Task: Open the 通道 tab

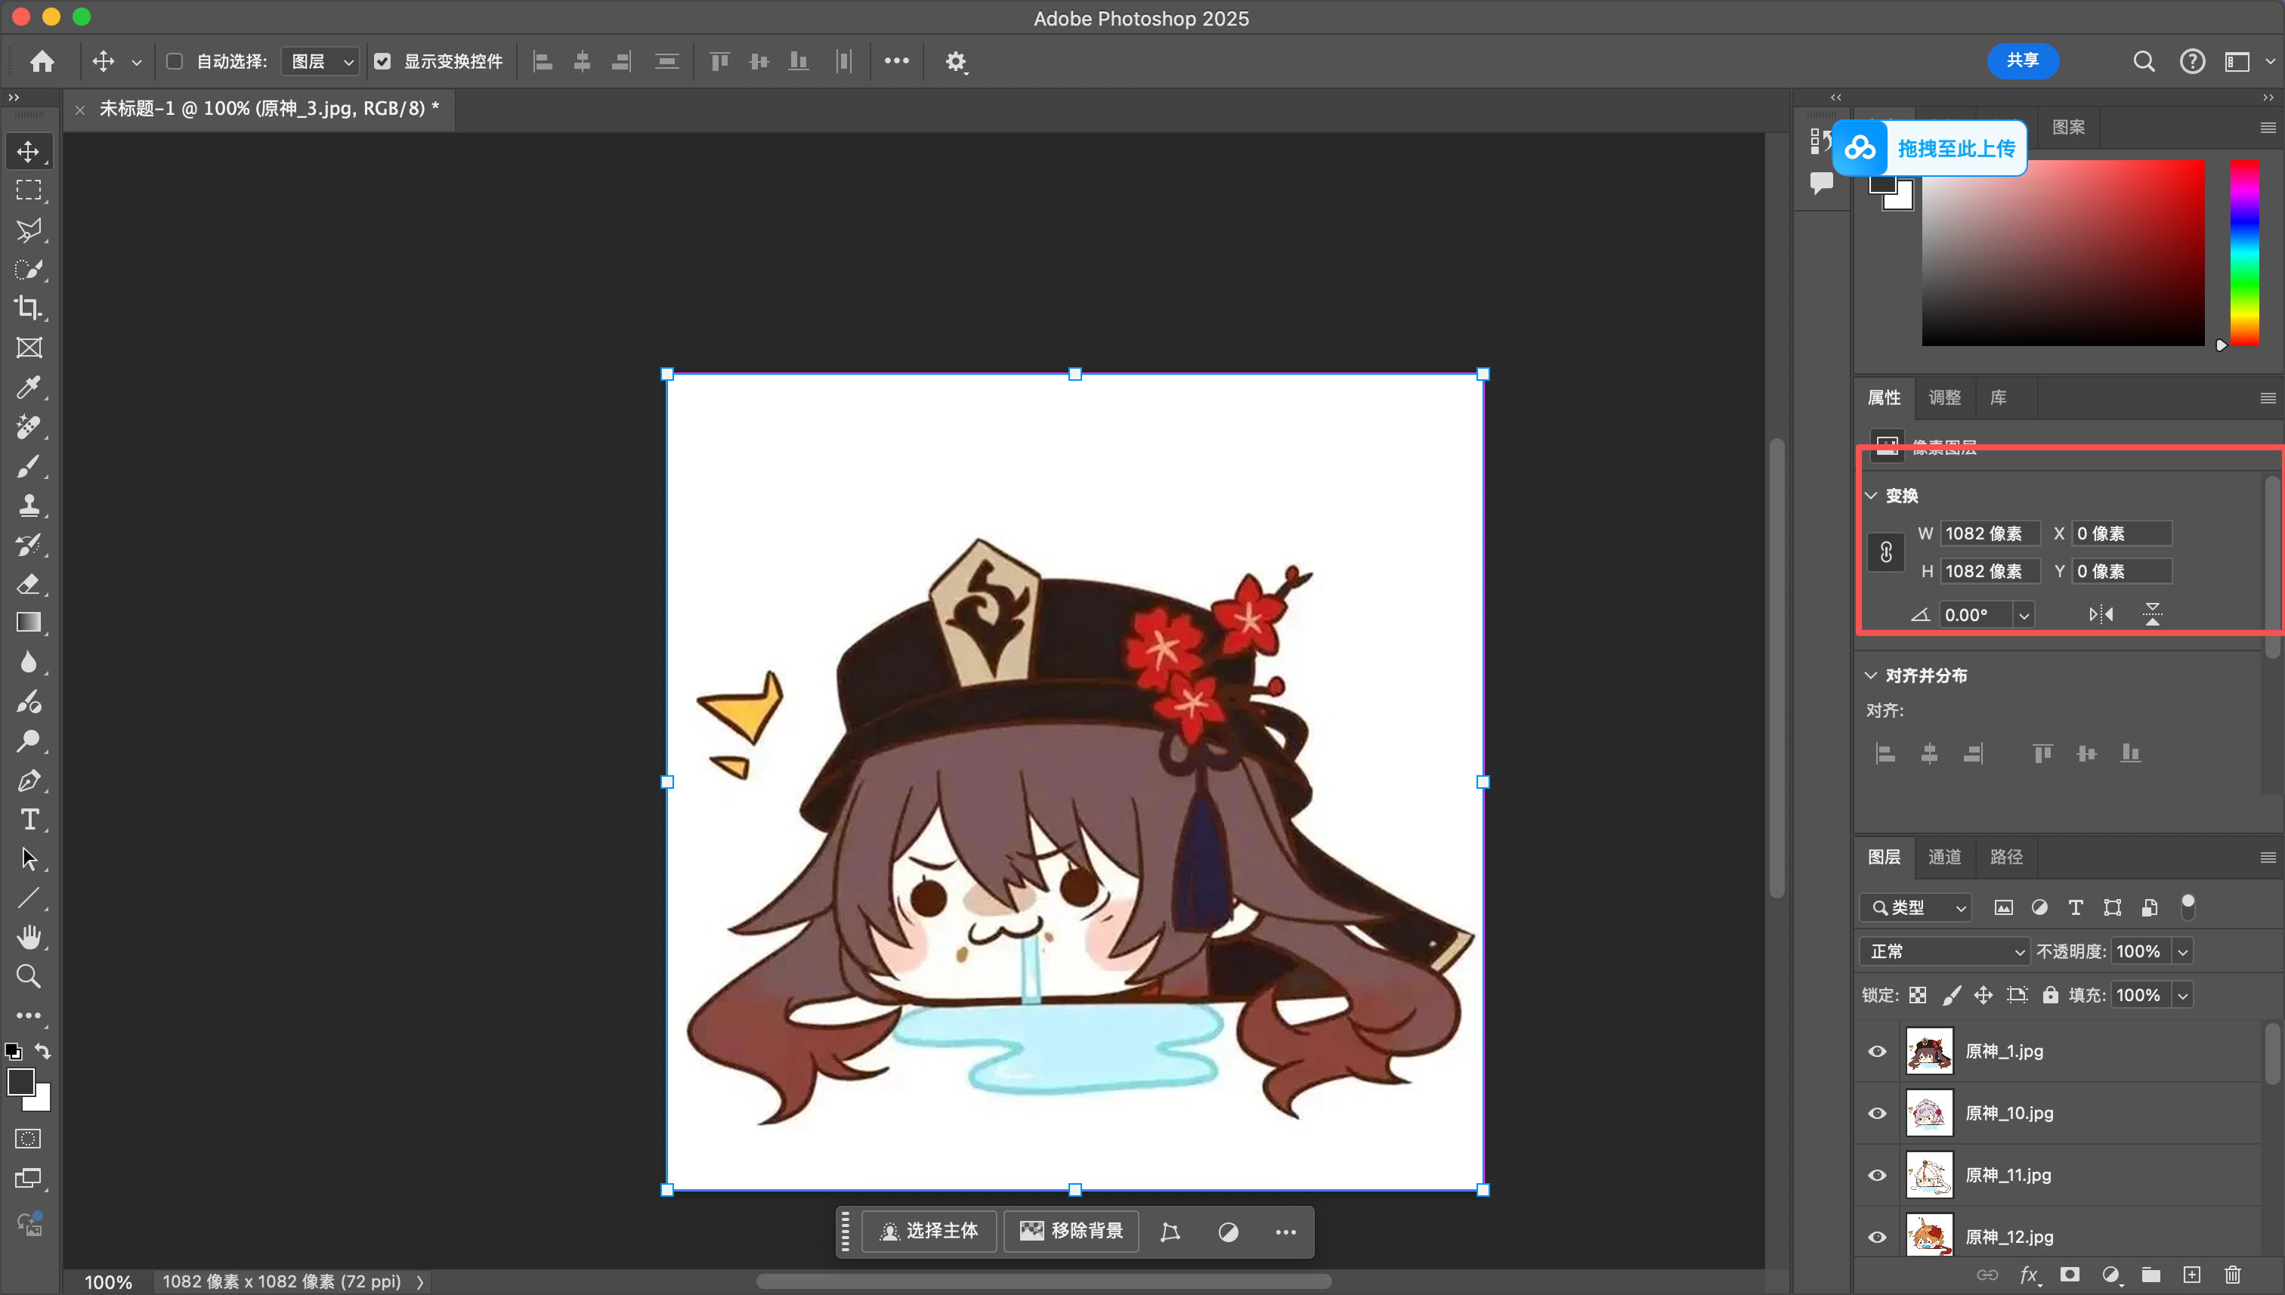Action: pyautogui.click(x=1944, y=858)
